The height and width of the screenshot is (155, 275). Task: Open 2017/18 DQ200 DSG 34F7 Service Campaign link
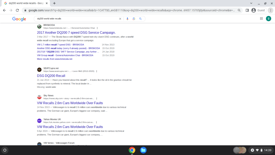pos(68,51)
